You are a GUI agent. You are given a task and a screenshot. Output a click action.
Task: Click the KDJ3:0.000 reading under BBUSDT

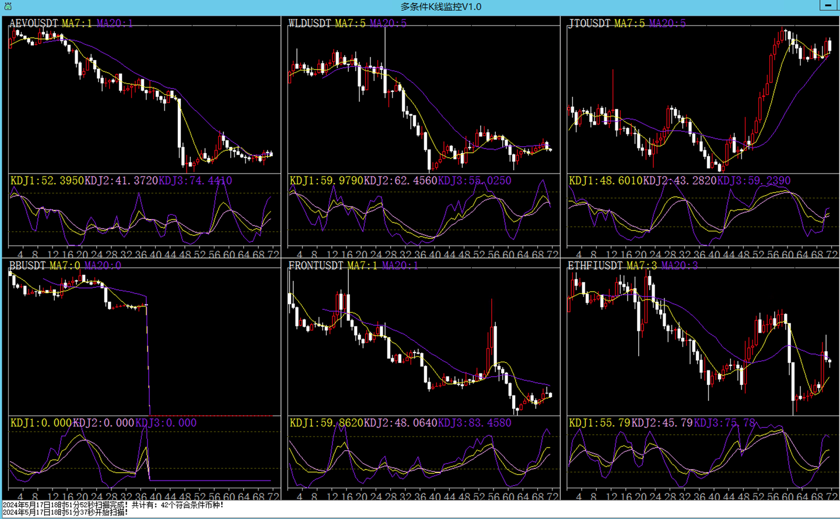click(x=166, y=423)
